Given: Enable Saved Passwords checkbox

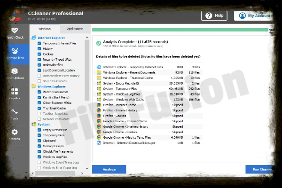Looking at the screenshot, I should pos(39,81).
